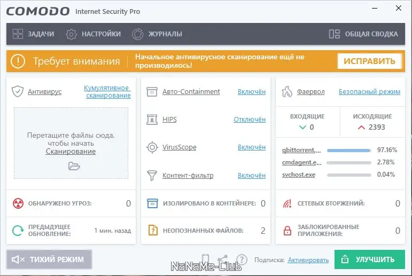412x276 pixels.
Task: Open the Задачи (Tasks) menu
Action: [x=33, y=34]
